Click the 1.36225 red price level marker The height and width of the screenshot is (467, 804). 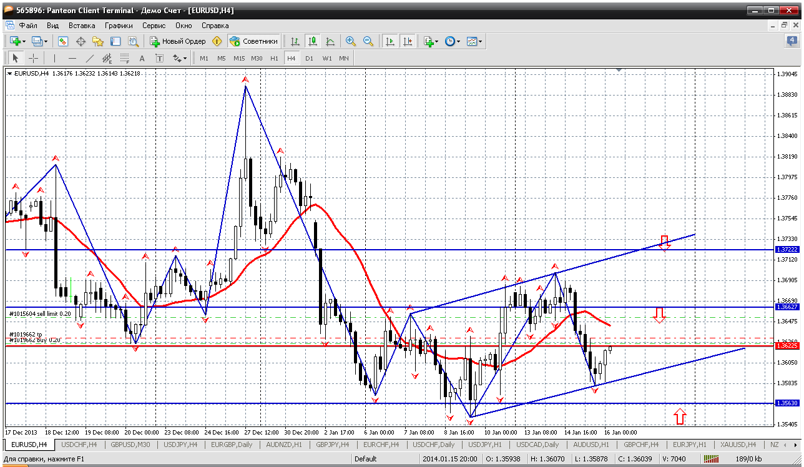[x=787, y=345]
